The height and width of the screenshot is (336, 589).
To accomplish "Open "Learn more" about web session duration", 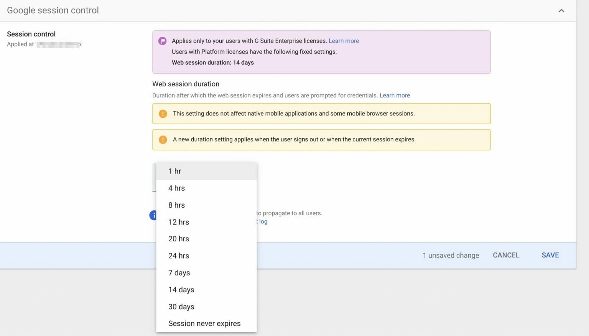I will pos(395,95).
